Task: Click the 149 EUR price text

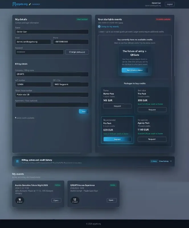Action: click(108, 100)
